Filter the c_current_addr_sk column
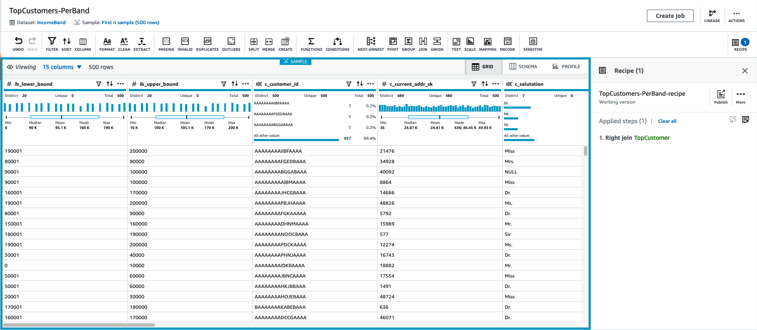Viewport: 757px width, 330px height. pyautogui.click(x=474, y=84)
